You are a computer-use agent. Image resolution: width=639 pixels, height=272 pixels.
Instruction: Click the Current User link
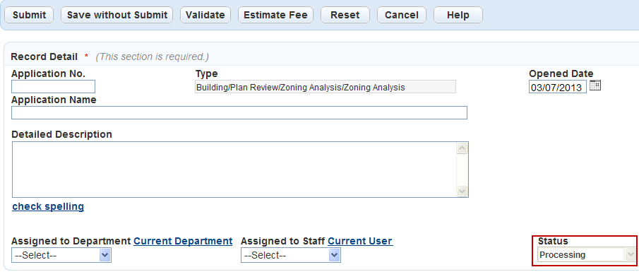360,241
